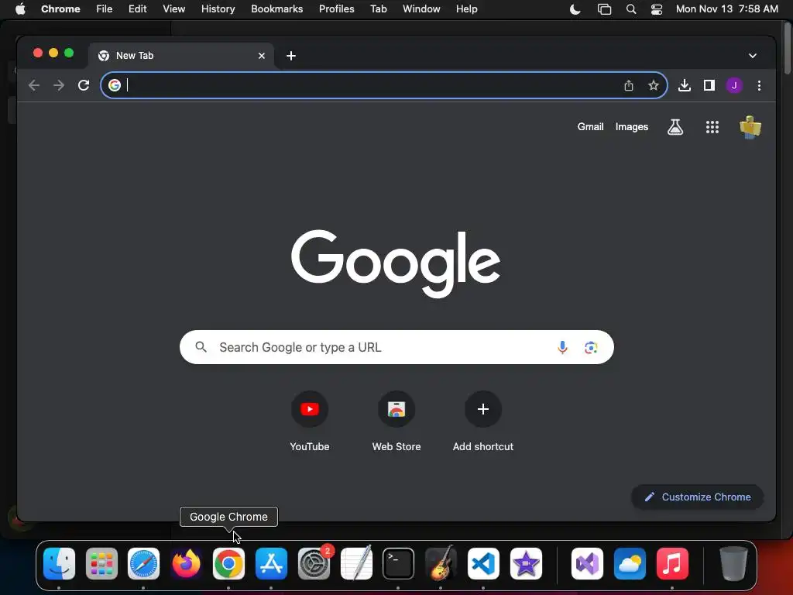Open the File menu
This screenshot has width=793, height=595.
(x=105, y=9)
